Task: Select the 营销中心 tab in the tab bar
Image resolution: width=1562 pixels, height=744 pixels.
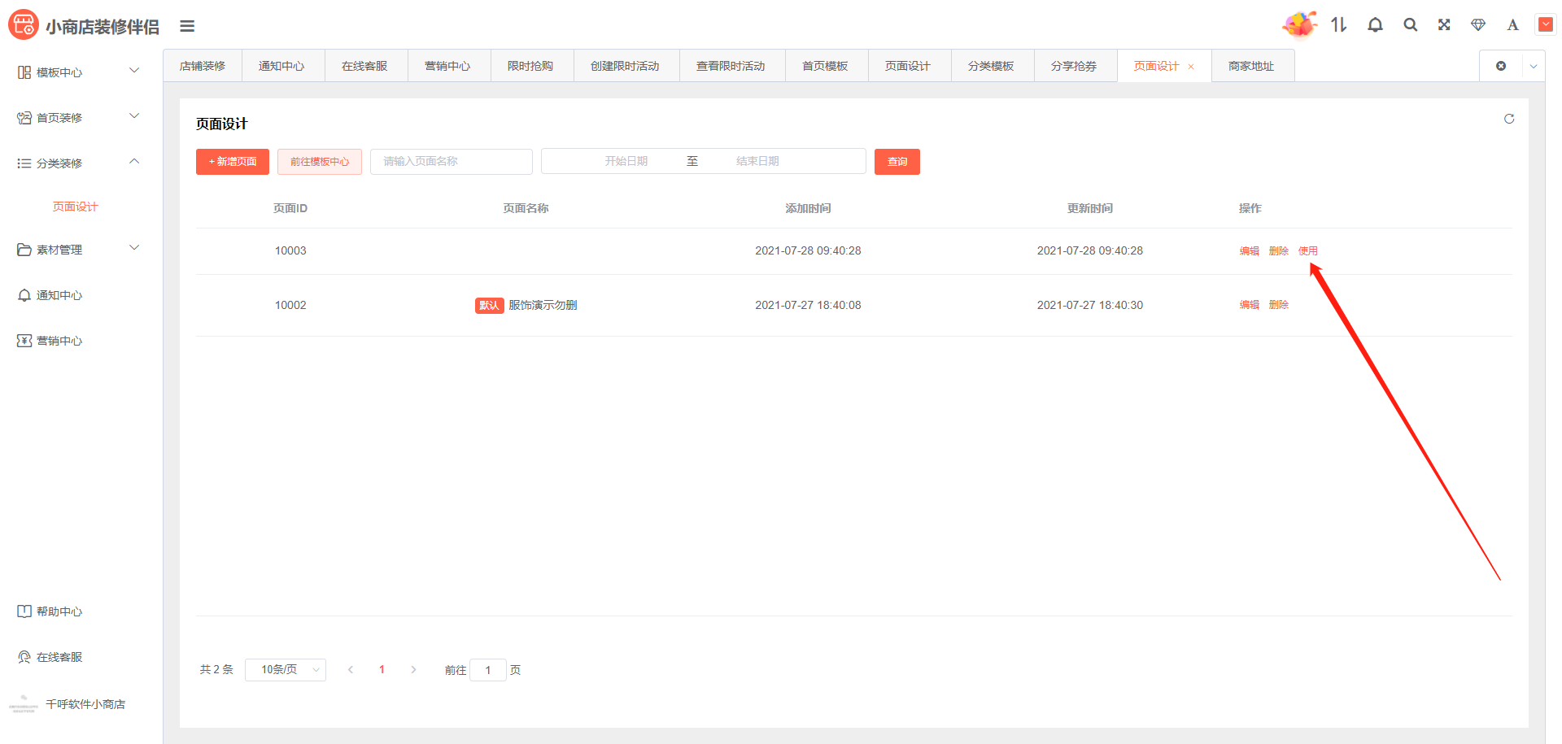Action: click(447, 66)
